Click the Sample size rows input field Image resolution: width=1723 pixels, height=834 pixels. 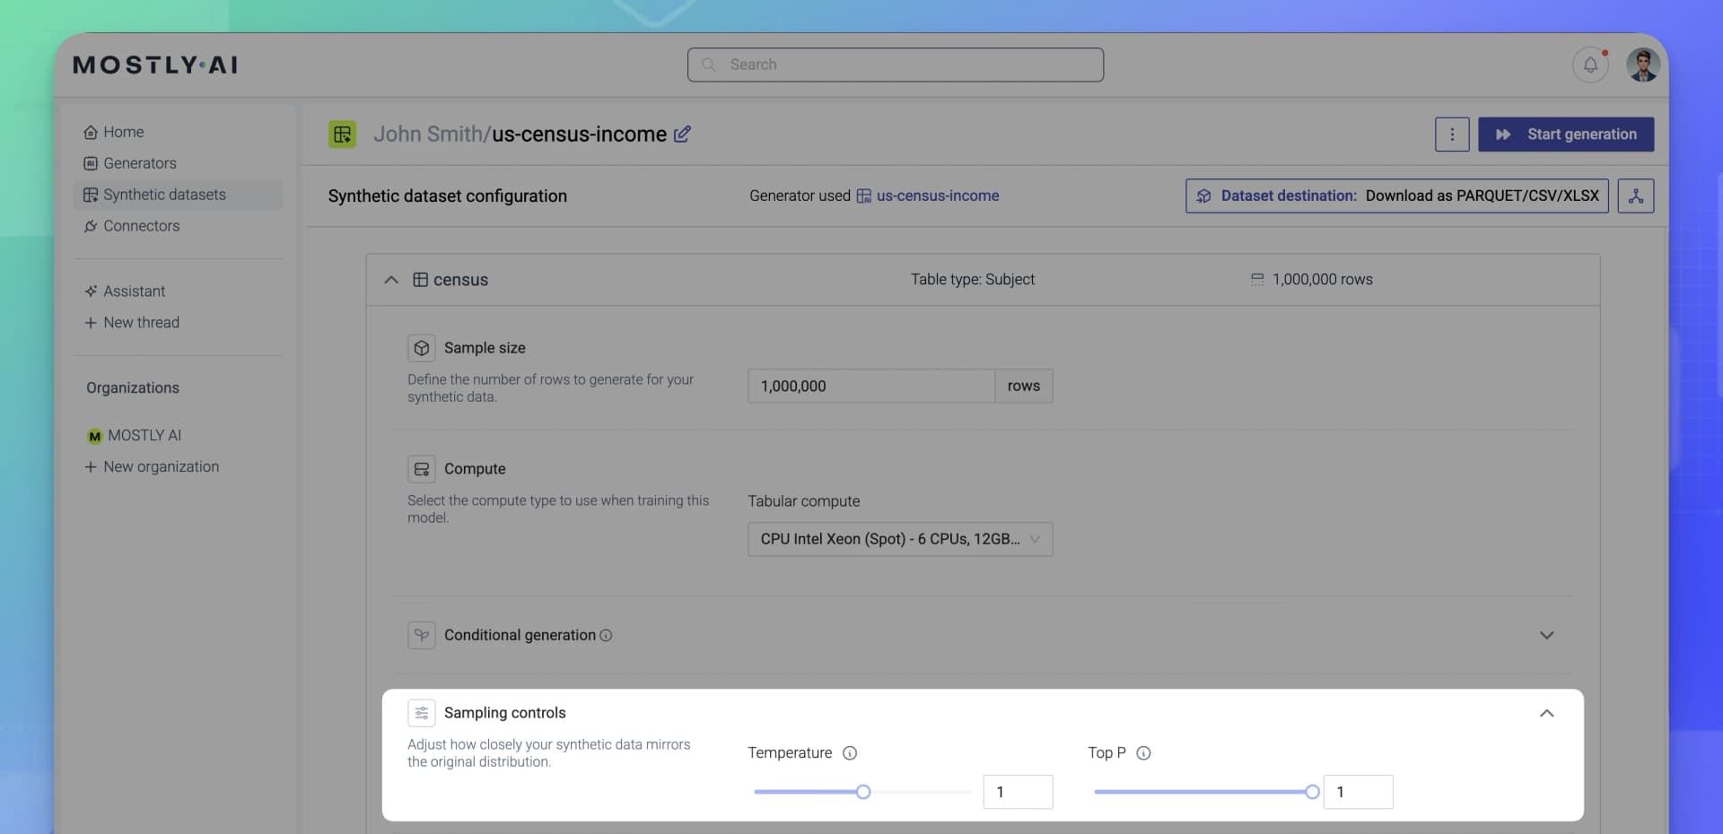(x=870, y=387)
